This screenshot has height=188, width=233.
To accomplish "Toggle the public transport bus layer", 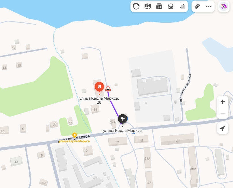I will (x=171, y=6).
